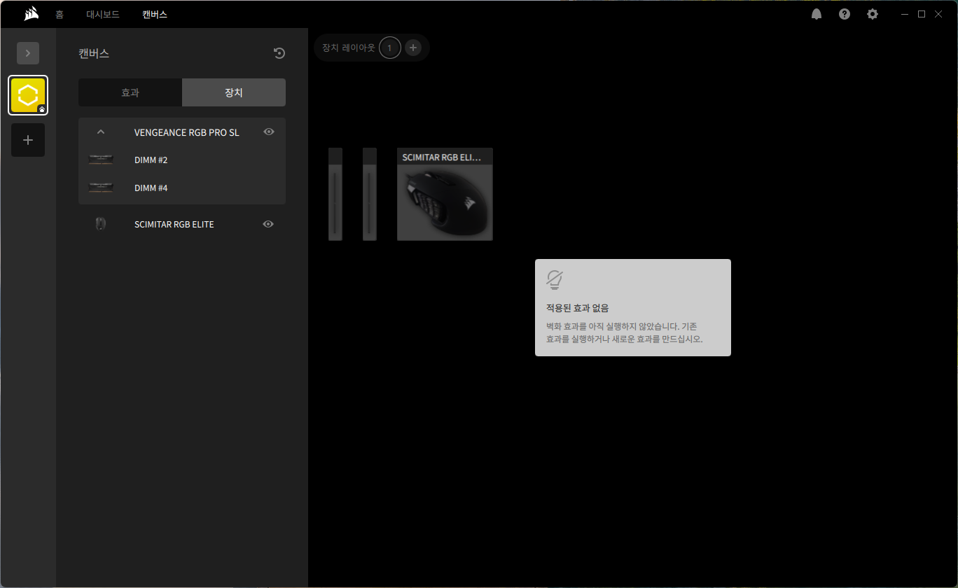Screen dimensions: 958x588
Task: Toggle visibility of SCIMITAR RGB ELITE
Action: 268,224
